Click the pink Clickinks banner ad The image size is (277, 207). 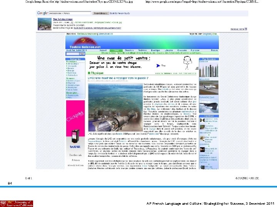pyautogui.click(x=75, y=118)
